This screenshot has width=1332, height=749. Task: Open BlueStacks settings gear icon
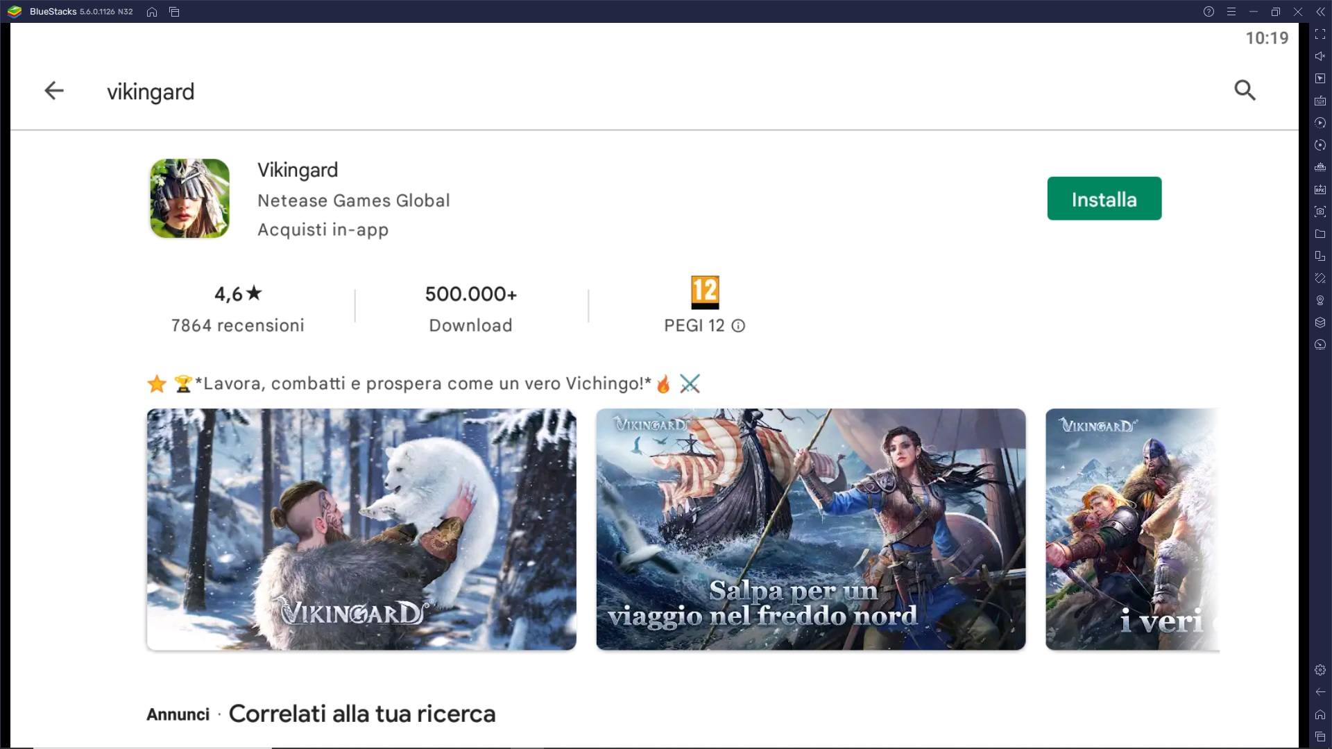[1320, 670]
